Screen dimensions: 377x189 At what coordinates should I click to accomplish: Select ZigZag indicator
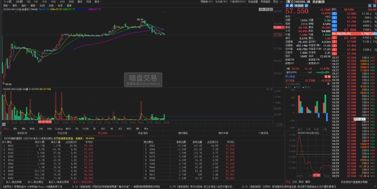click(x=59, y=129)
